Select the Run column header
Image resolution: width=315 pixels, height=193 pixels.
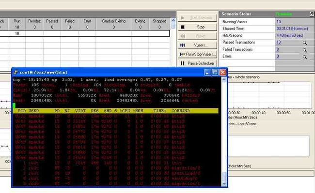click(17, 21)
